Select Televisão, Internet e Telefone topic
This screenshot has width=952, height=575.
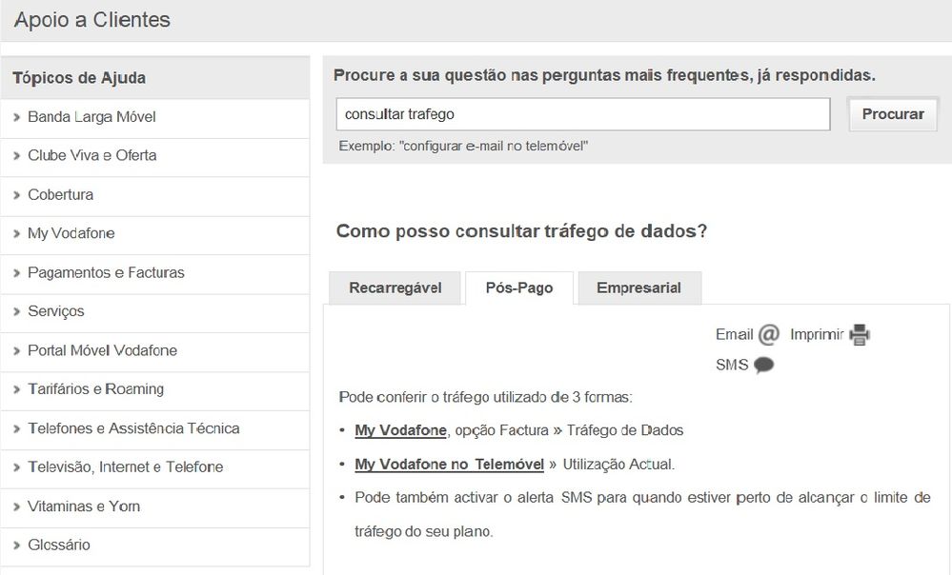click(x=125, y=467)
